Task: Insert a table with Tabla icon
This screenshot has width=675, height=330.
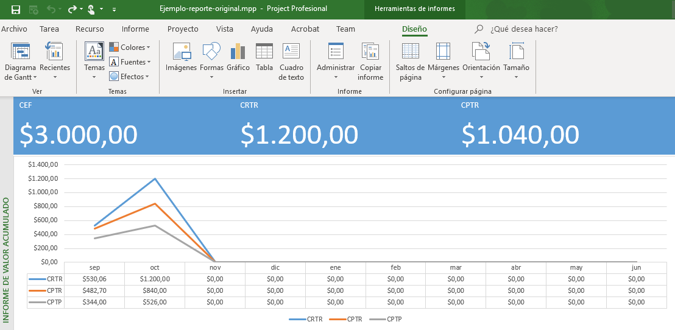Action: (x=264, y=51)
